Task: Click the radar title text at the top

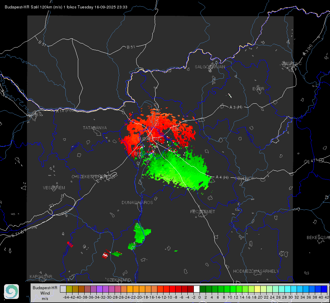Action: [x=66, y=7]
